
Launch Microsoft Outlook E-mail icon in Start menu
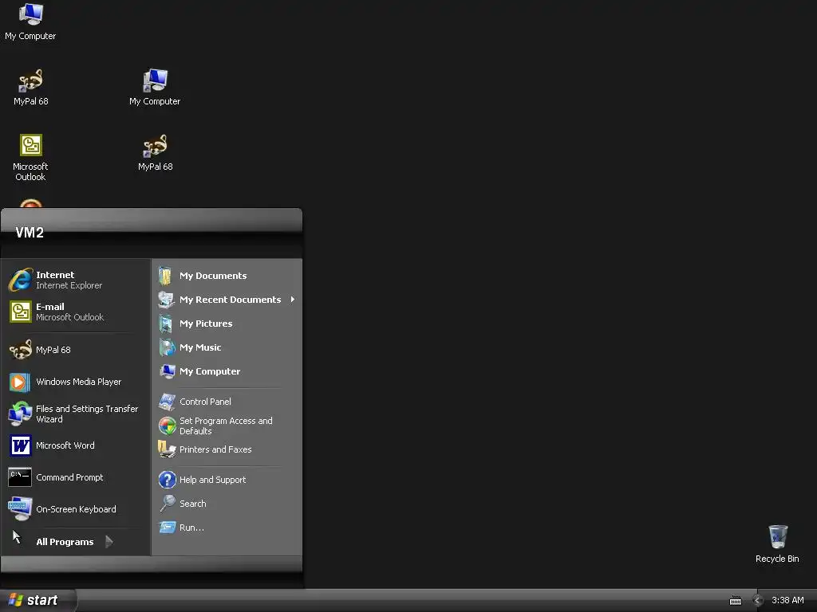(21, 312)
